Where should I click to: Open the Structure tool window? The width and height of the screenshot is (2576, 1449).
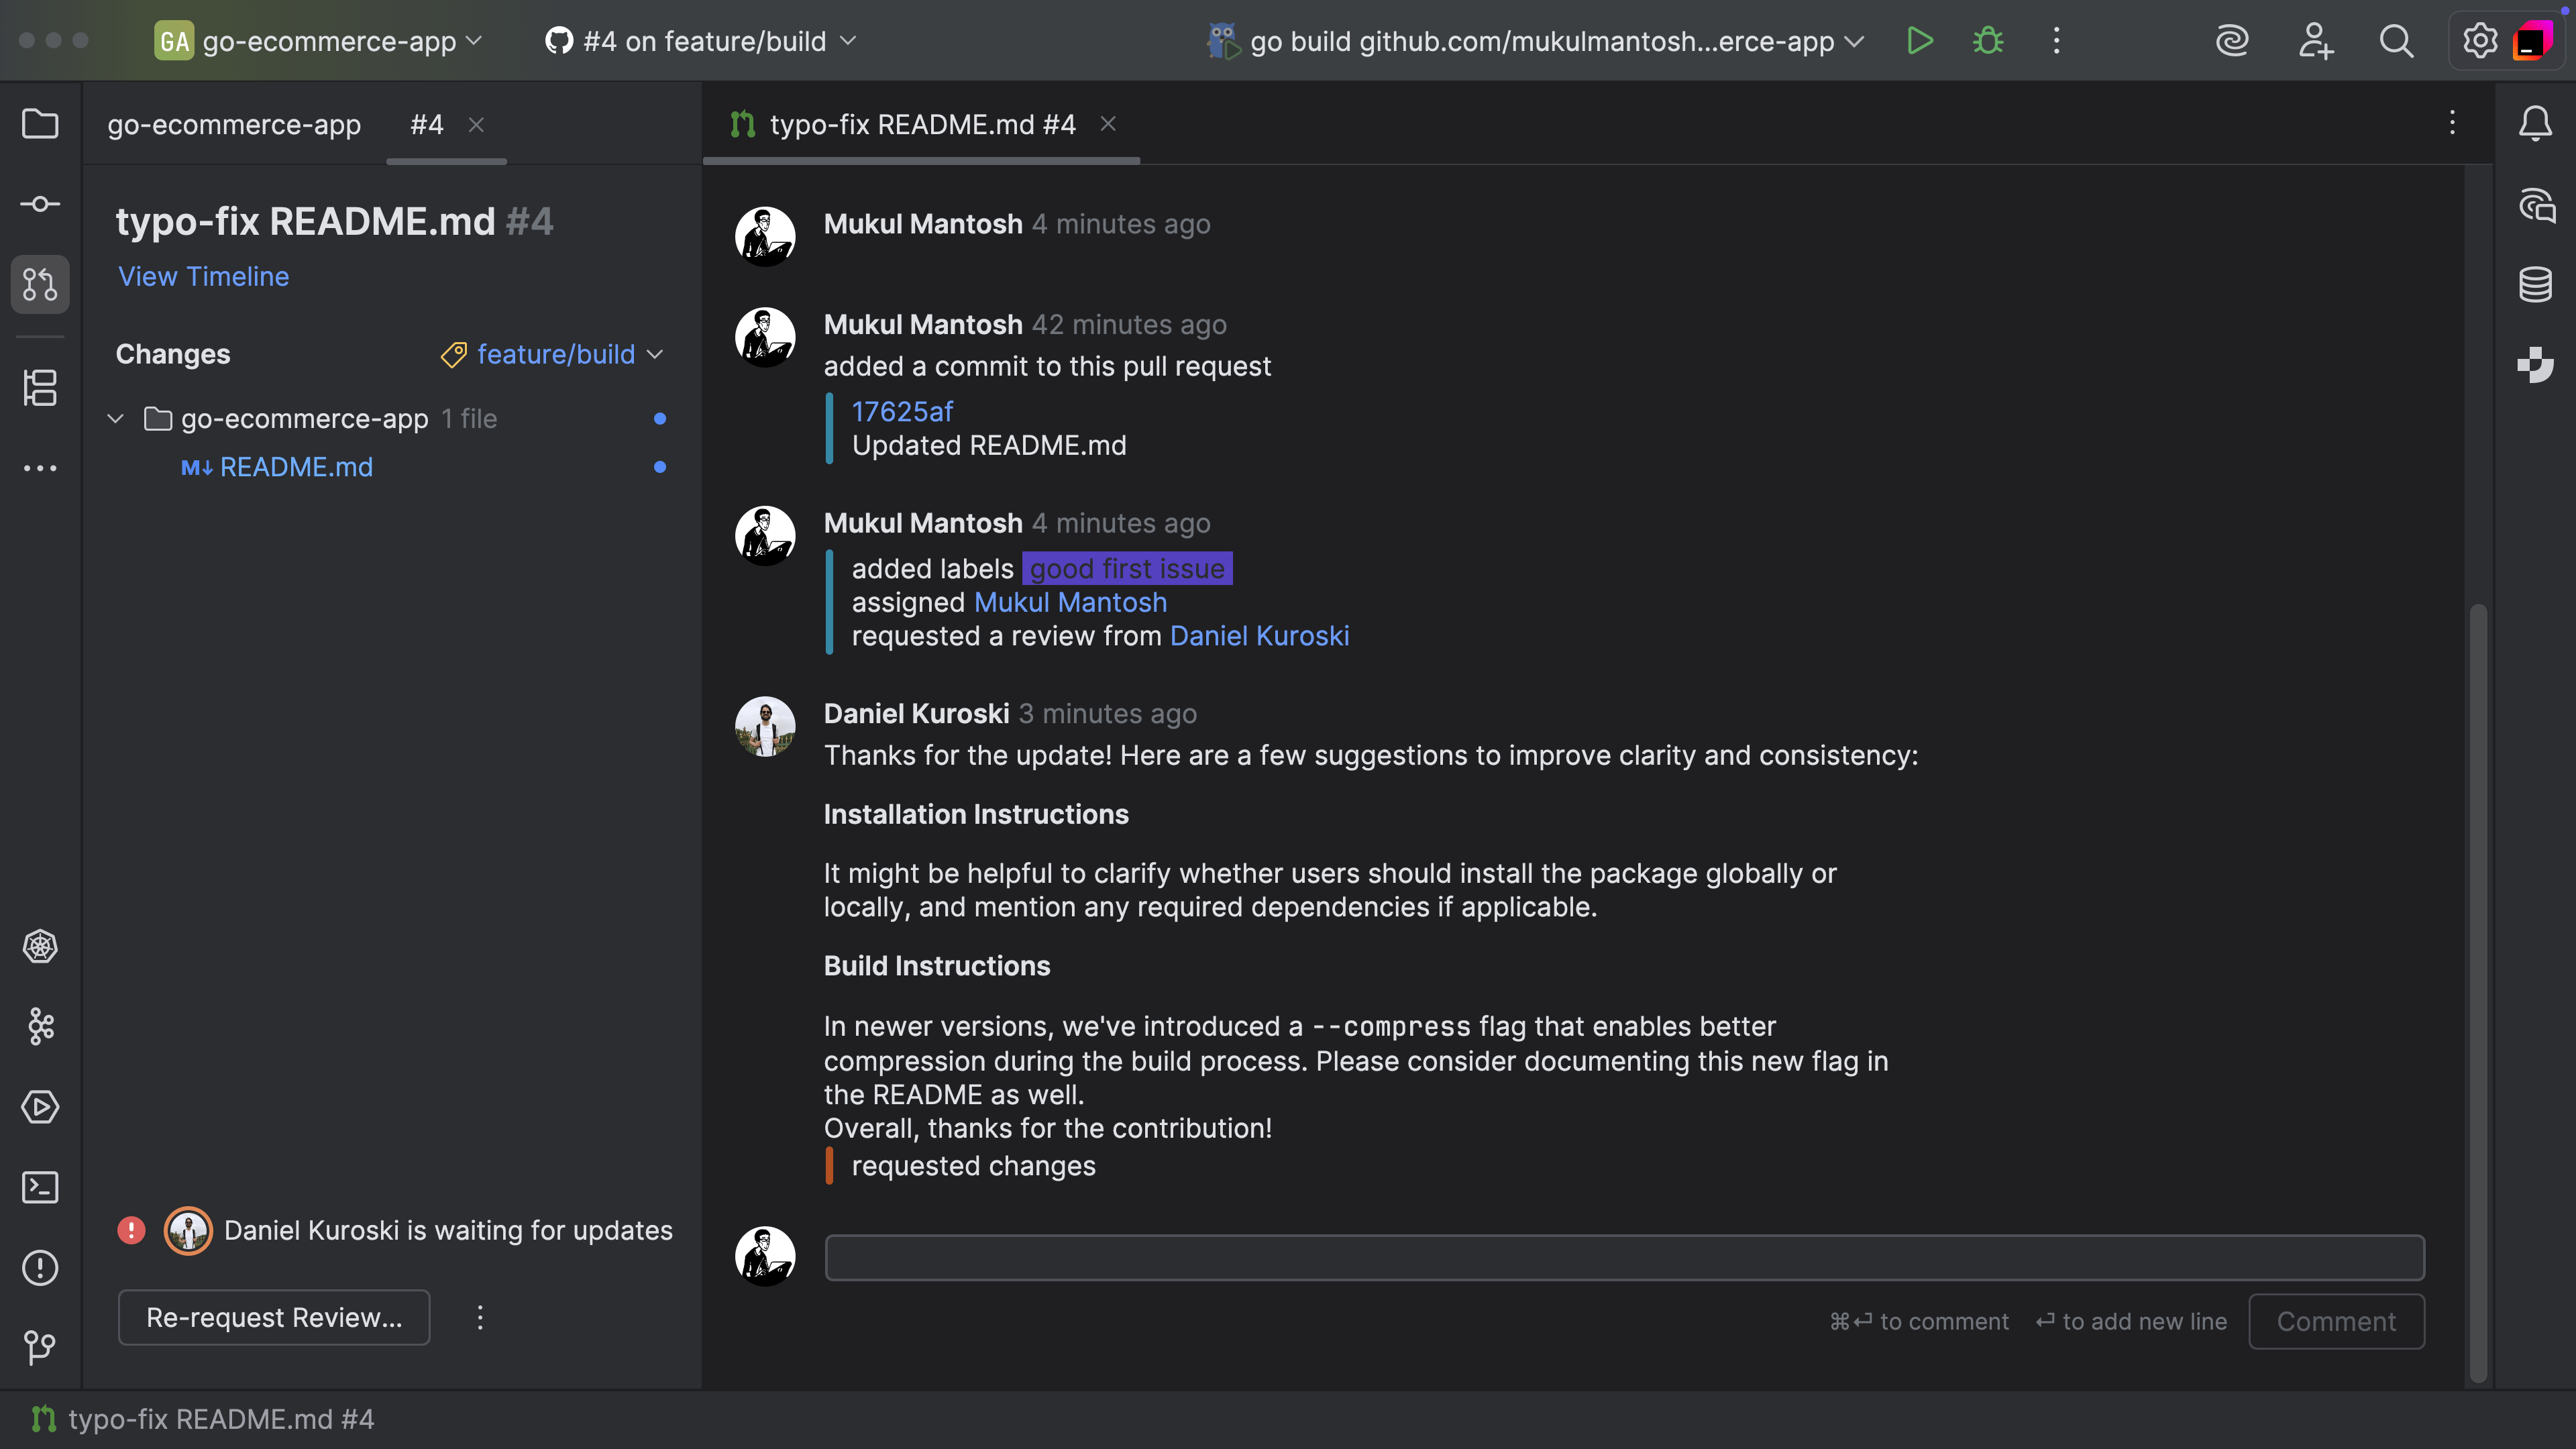[40, 388]
